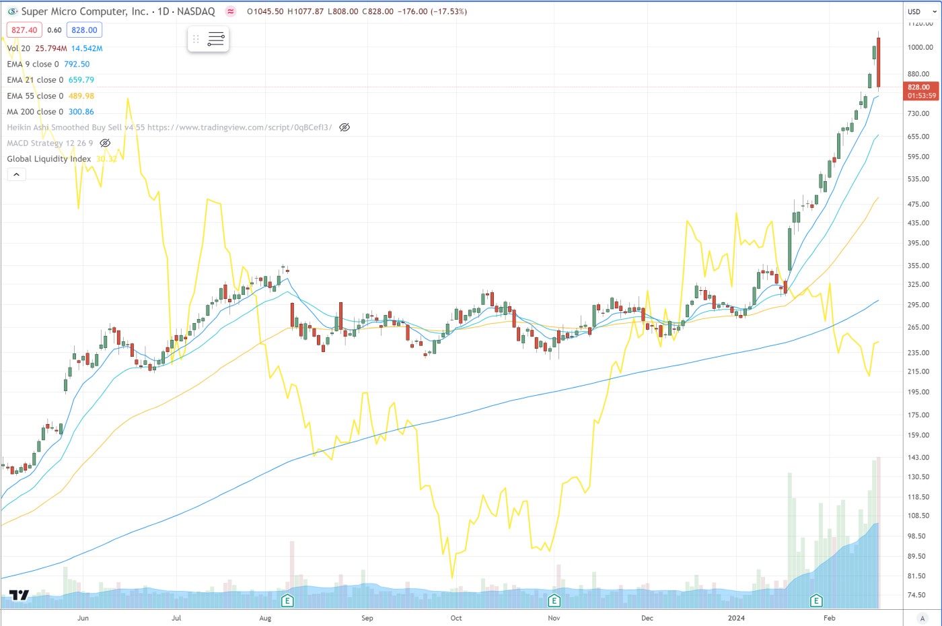Click the volume average value 14.542M
Image resolution: width=942 pixels, height=626 pixels.
click(x=87, y=48)
